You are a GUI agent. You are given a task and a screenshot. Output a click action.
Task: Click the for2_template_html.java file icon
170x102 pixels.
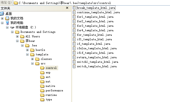click(x=74, y=21)
